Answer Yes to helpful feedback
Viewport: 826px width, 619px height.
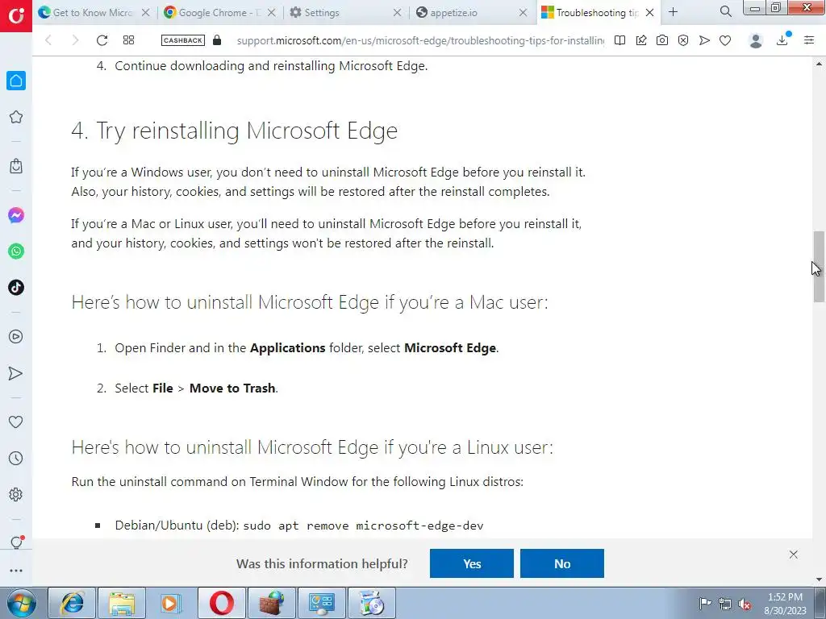[471, 563]
